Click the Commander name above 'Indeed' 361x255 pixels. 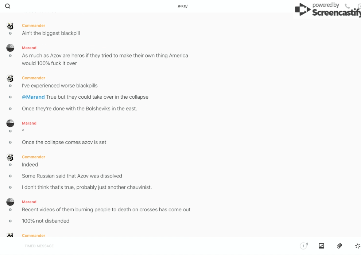click(34, 157)
